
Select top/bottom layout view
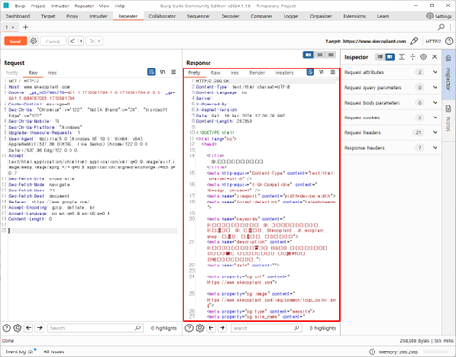[320, 55]
